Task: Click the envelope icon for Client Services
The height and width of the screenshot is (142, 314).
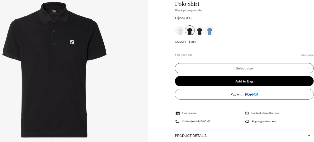Action: (247, 113)
